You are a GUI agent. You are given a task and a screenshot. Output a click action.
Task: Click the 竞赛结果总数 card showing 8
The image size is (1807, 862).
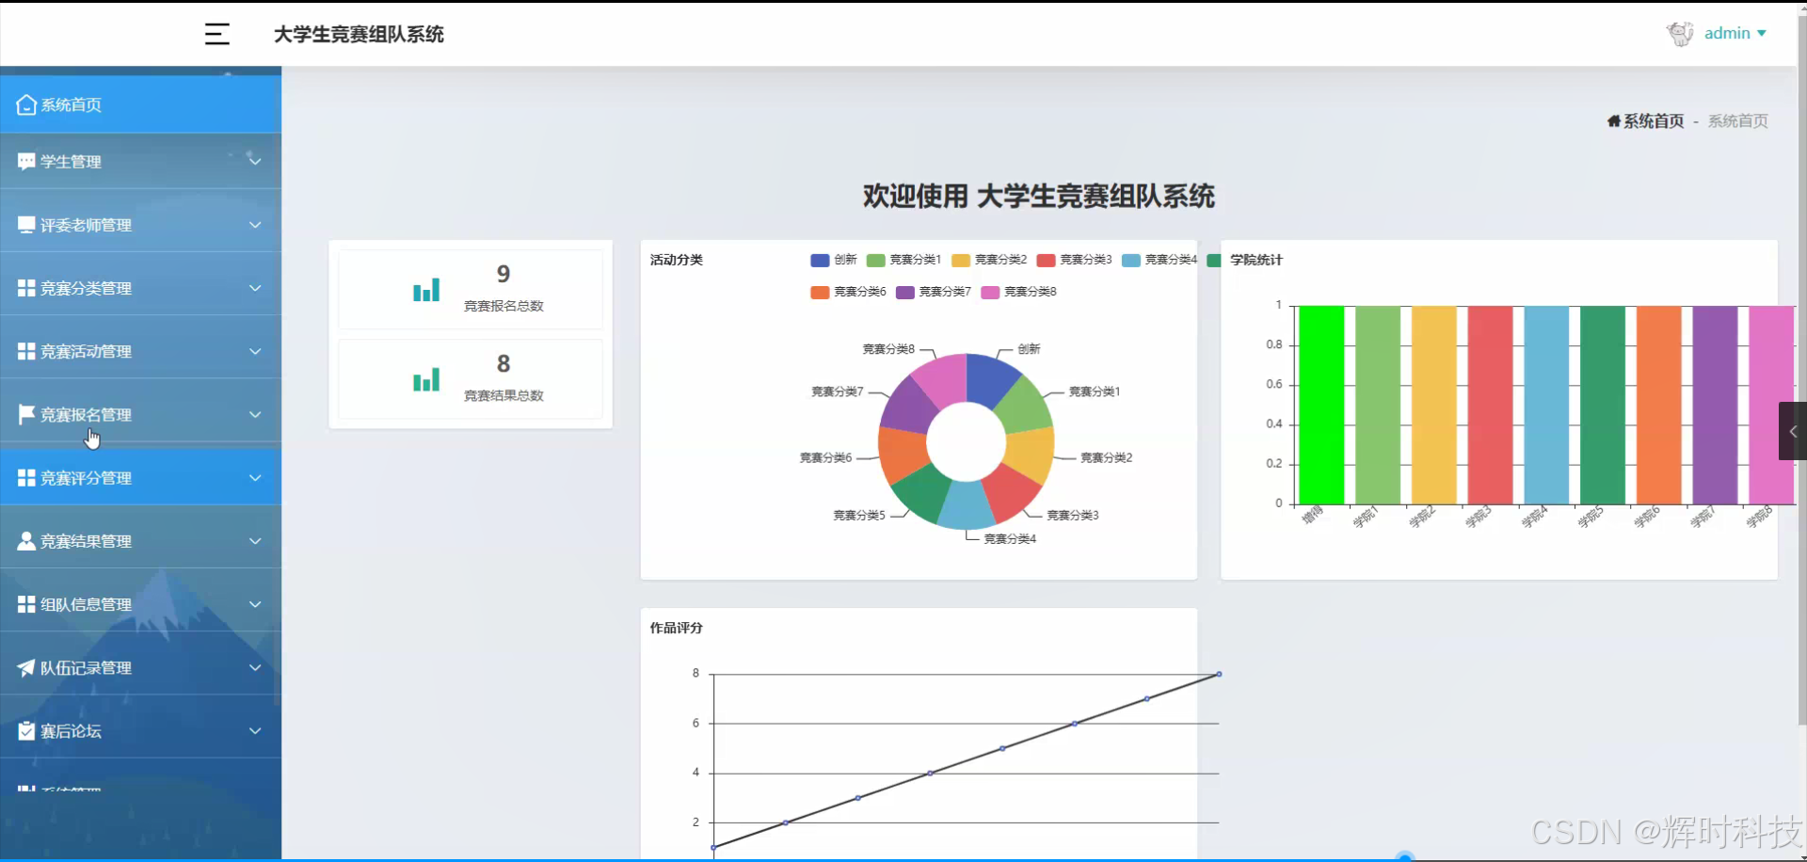471,379
